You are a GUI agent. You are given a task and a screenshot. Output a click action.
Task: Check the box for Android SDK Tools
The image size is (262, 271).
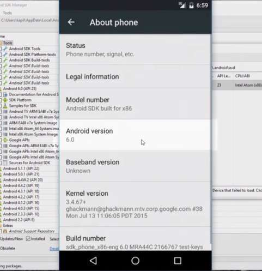[1, 49]
